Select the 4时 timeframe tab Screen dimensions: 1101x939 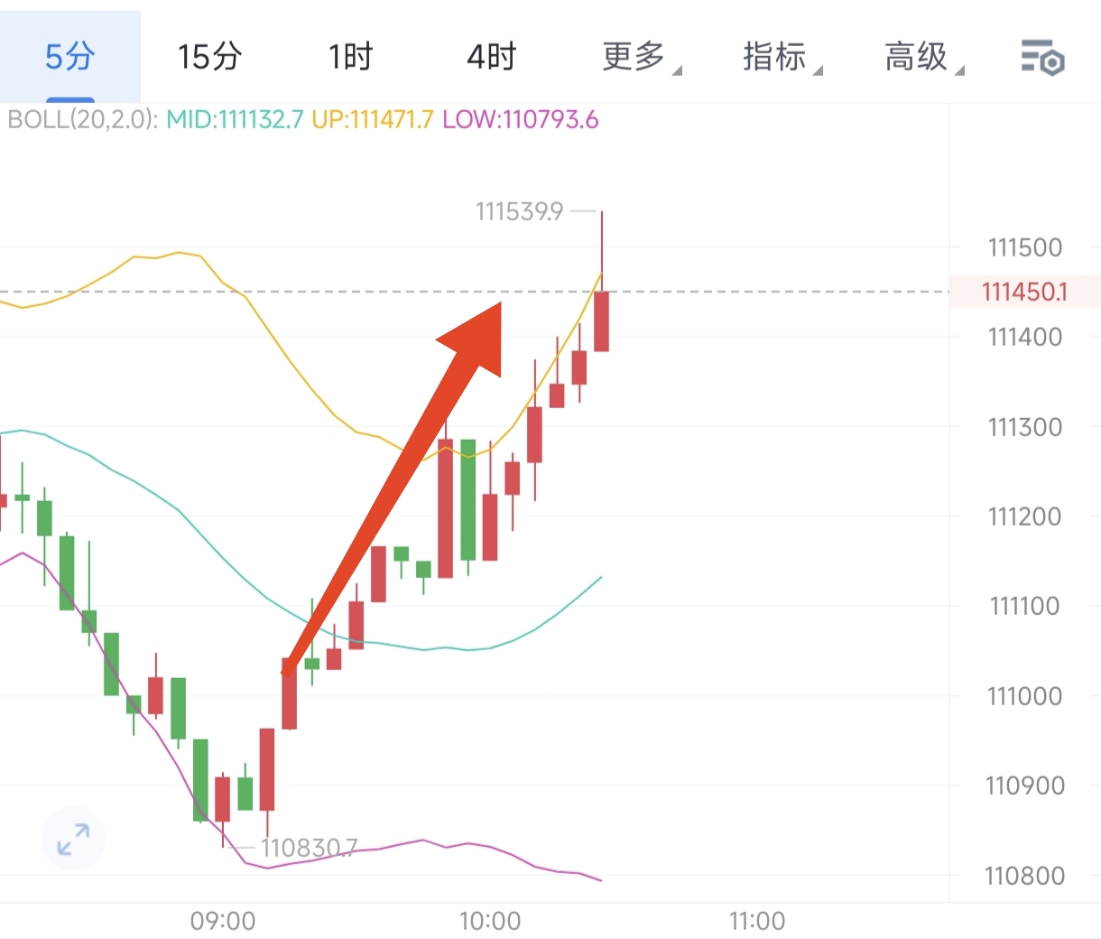tap(491, 57)
